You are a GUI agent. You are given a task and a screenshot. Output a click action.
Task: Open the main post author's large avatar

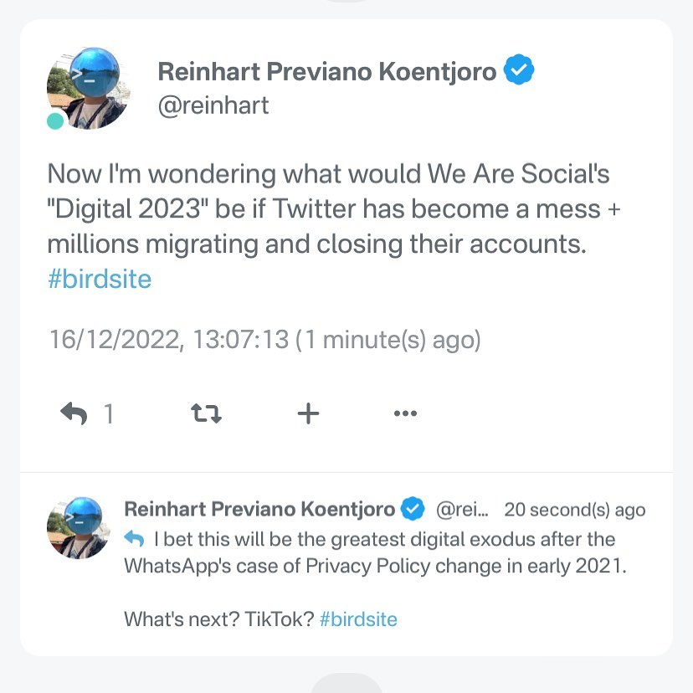pyautogui.click(x=88, y=87)
